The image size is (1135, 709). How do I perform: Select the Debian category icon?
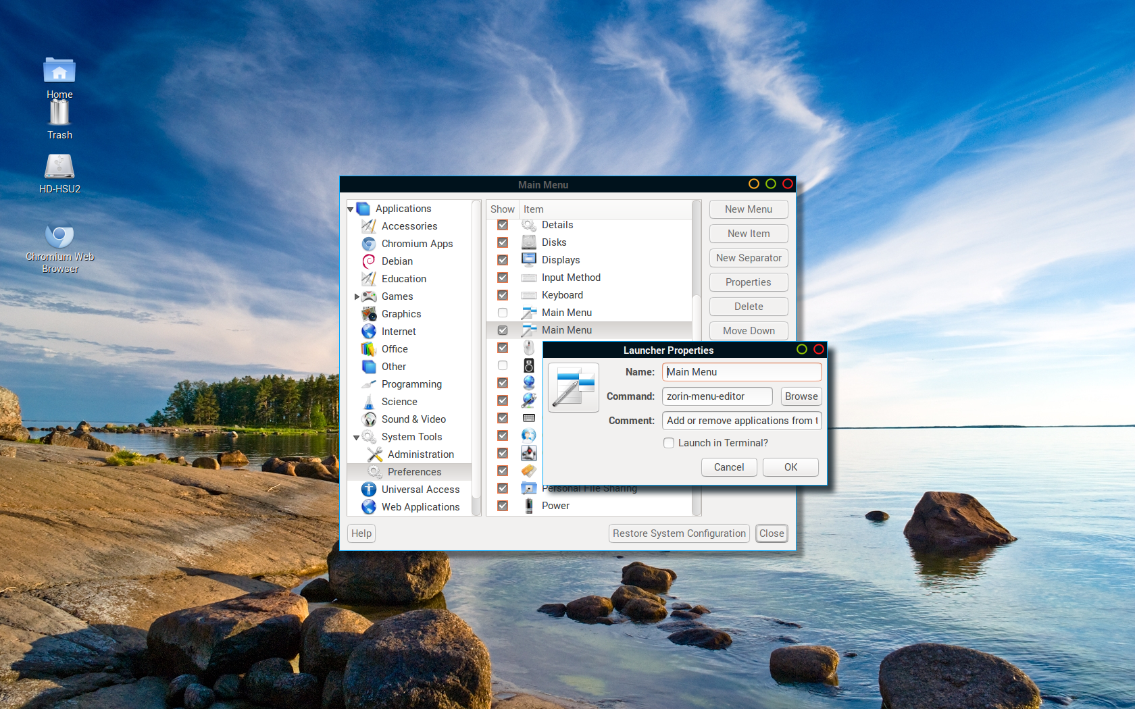[x=369, y=261]
